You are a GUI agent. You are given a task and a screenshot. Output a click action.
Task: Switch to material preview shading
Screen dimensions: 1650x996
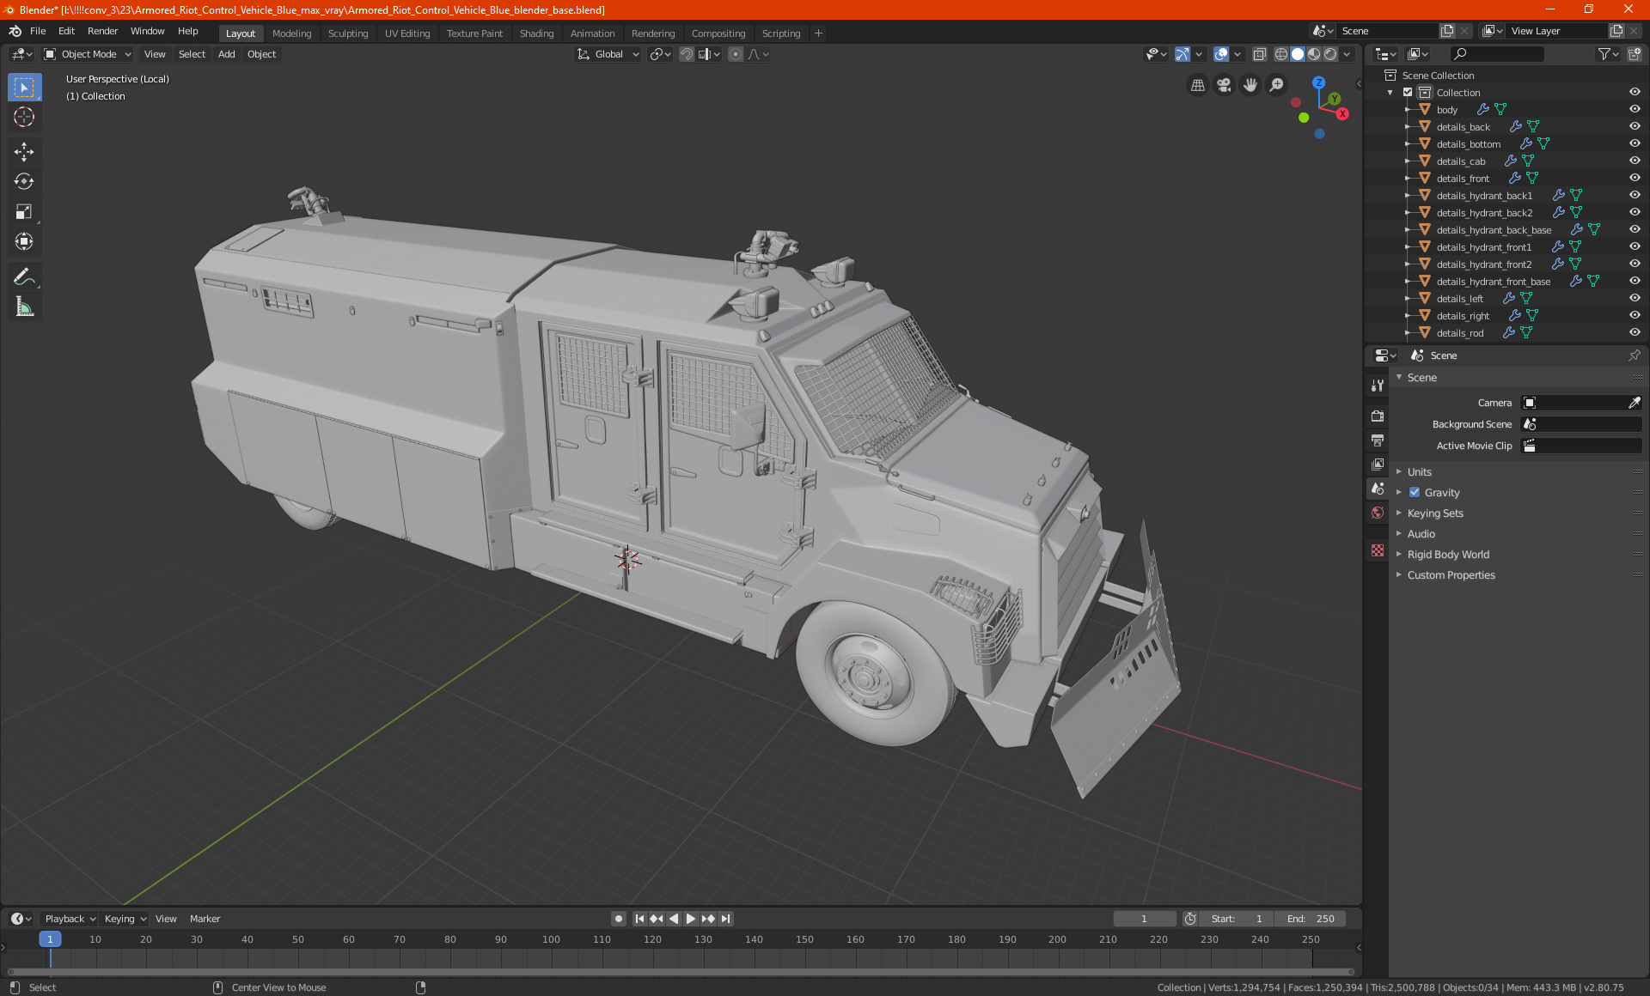1314,54
